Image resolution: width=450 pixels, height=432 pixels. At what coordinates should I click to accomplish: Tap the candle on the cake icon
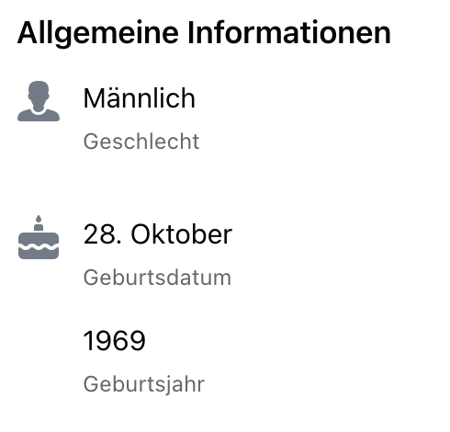pyautogui.click(x=39, y=222)
